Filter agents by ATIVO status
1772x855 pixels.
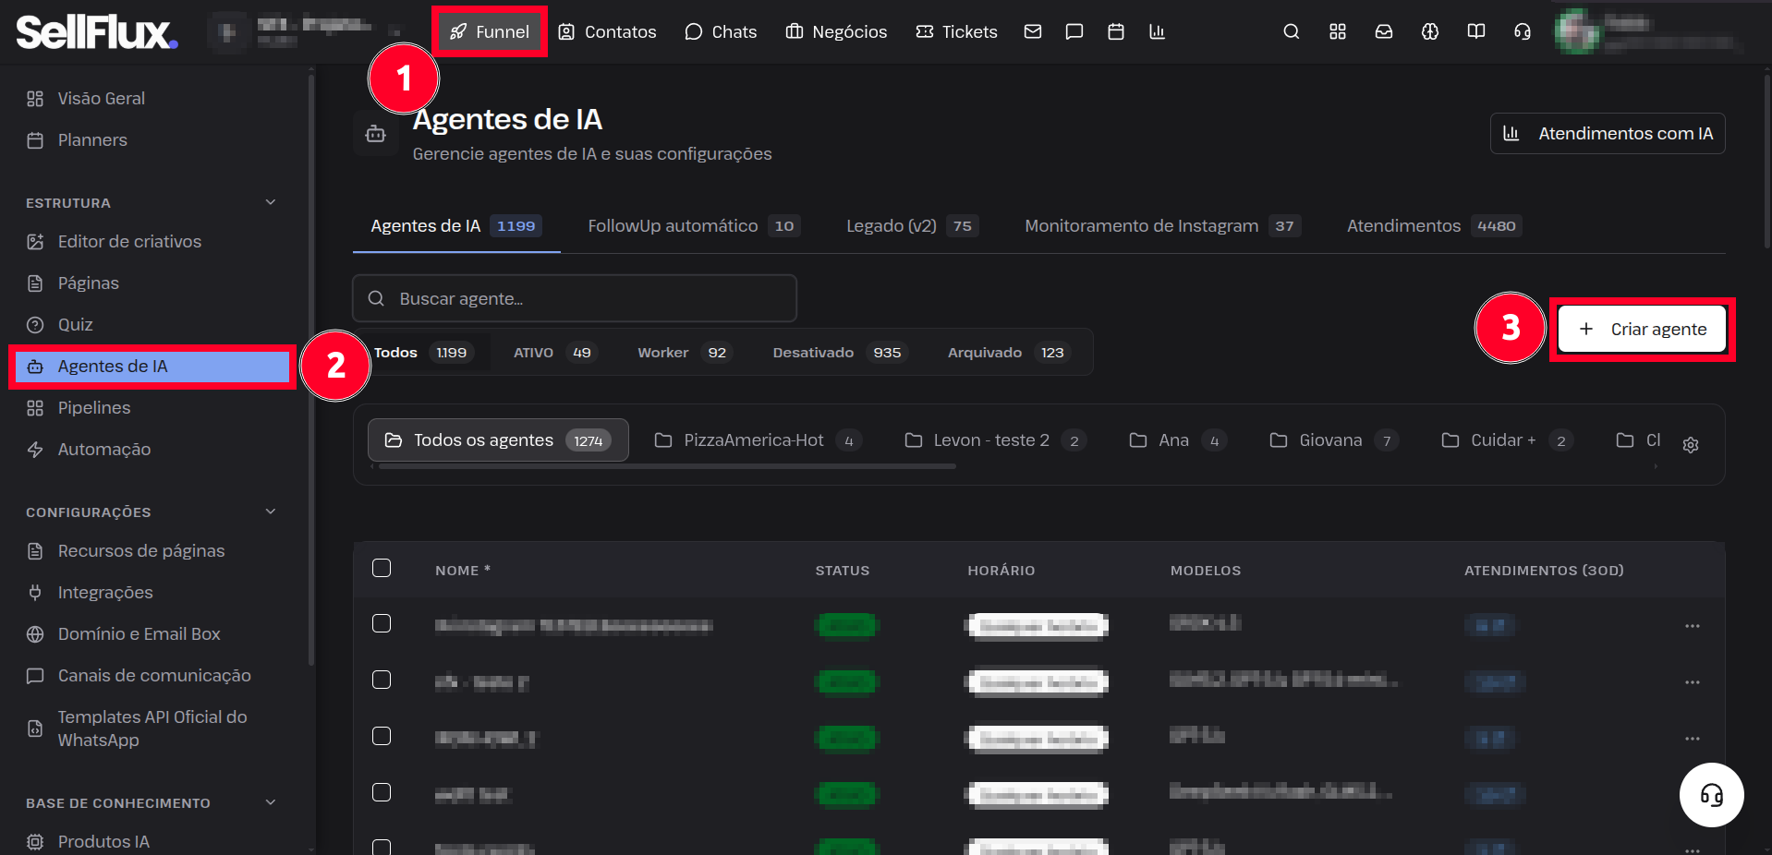pyautogui.click(x=554, y=353)
